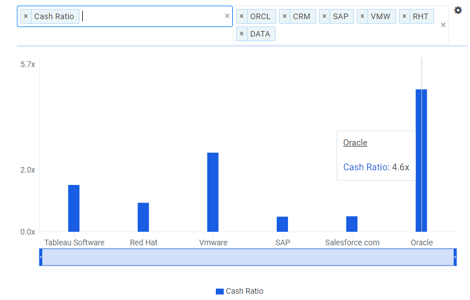
Task: Select the SAP bar
Action: pos(282,224)
